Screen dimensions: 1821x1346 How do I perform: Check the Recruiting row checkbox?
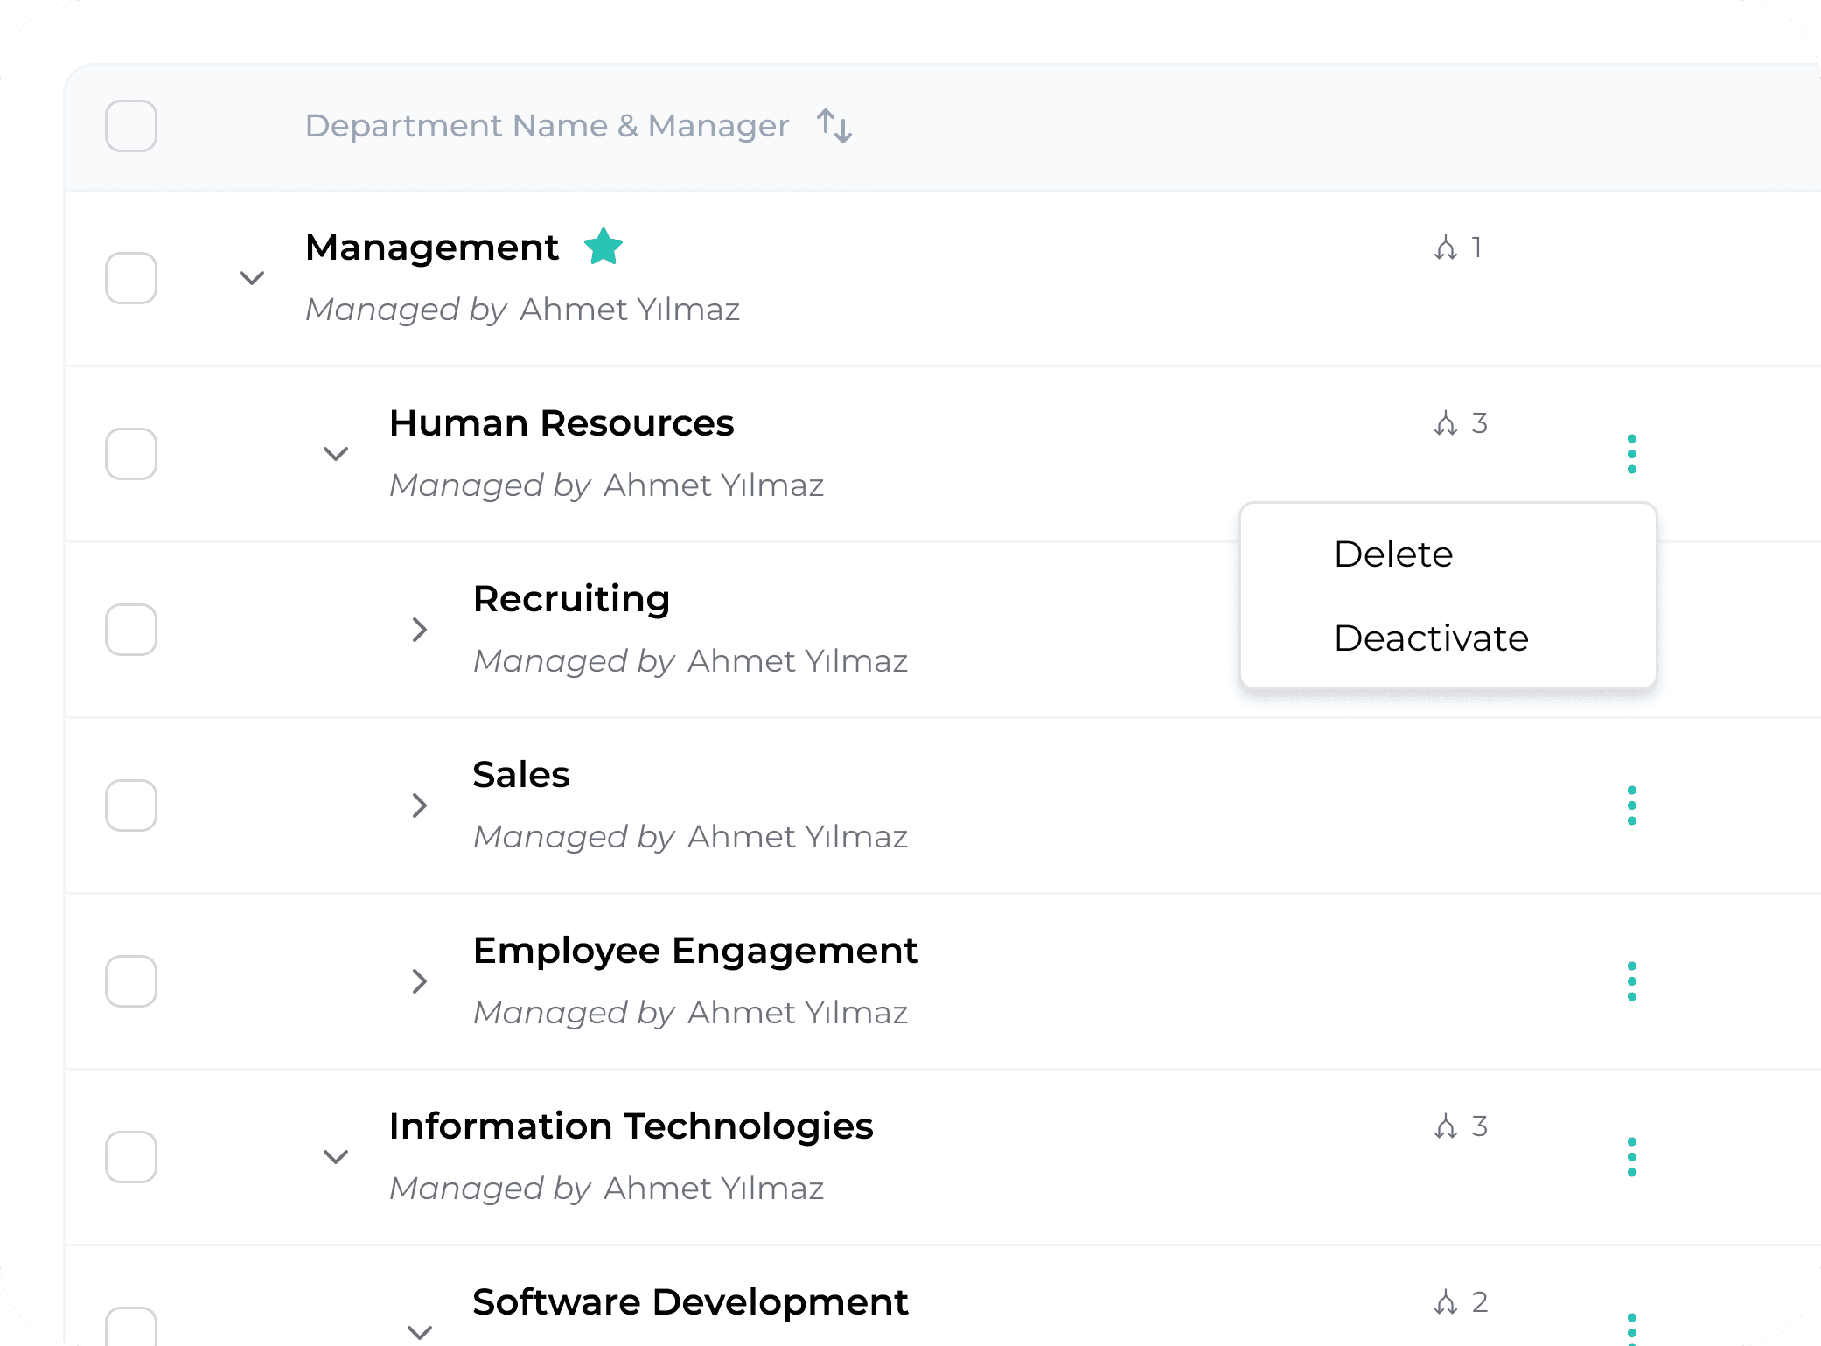[131, 630]
